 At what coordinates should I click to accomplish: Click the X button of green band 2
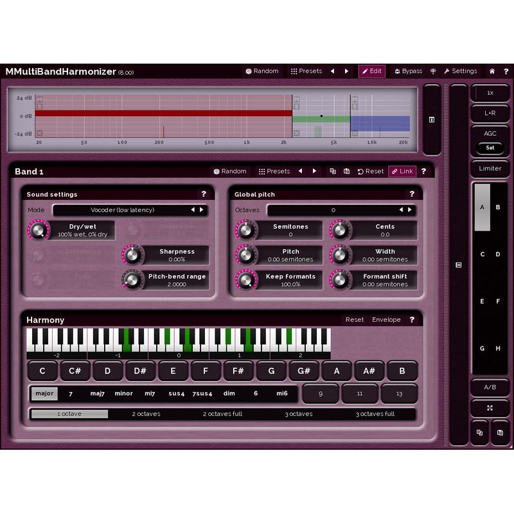[297, 133]
